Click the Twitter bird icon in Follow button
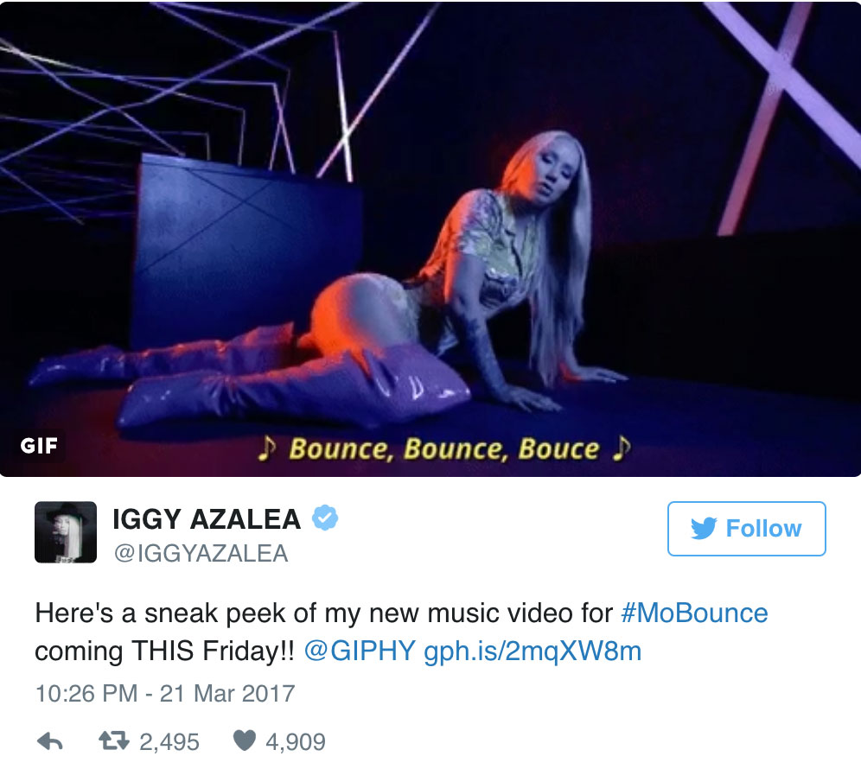The image size is (861, 769). 704,528
